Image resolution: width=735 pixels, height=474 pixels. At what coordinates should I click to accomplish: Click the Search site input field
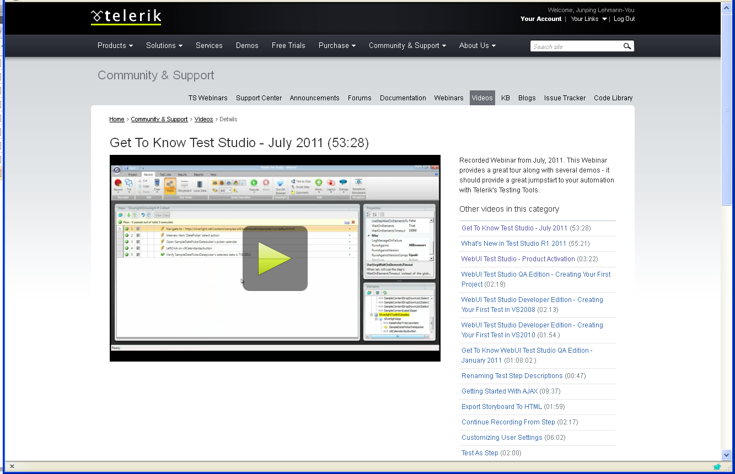[576, 46]
